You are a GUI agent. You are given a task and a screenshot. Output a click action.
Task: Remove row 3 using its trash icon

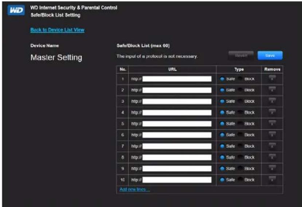click(x=272, y=101)
